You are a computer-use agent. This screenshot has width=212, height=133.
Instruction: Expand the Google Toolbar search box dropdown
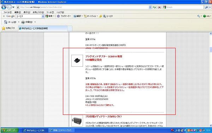[43, 16]
